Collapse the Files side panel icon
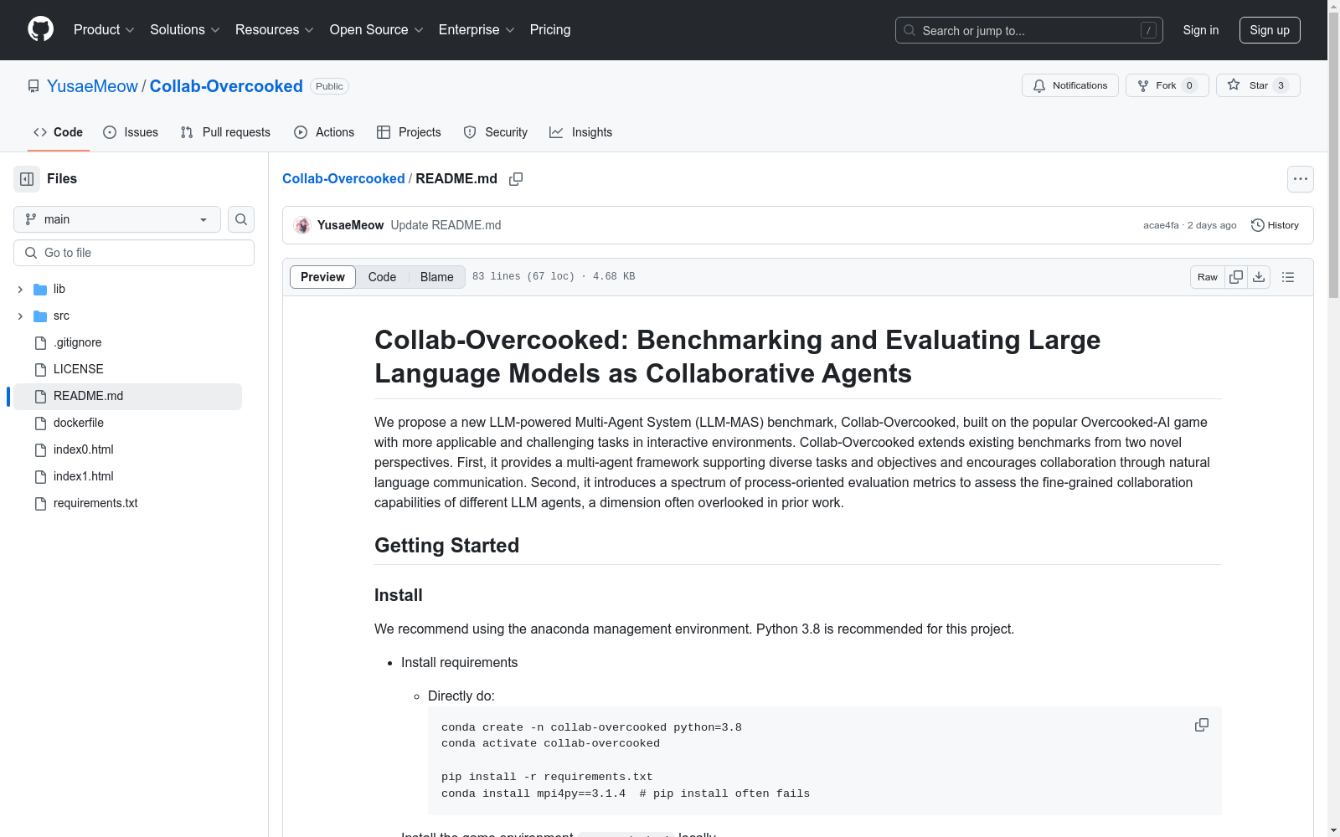 point(27,179)
